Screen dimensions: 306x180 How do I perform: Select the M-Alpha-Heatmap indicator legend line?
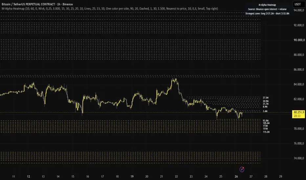(x=110, y=9)
